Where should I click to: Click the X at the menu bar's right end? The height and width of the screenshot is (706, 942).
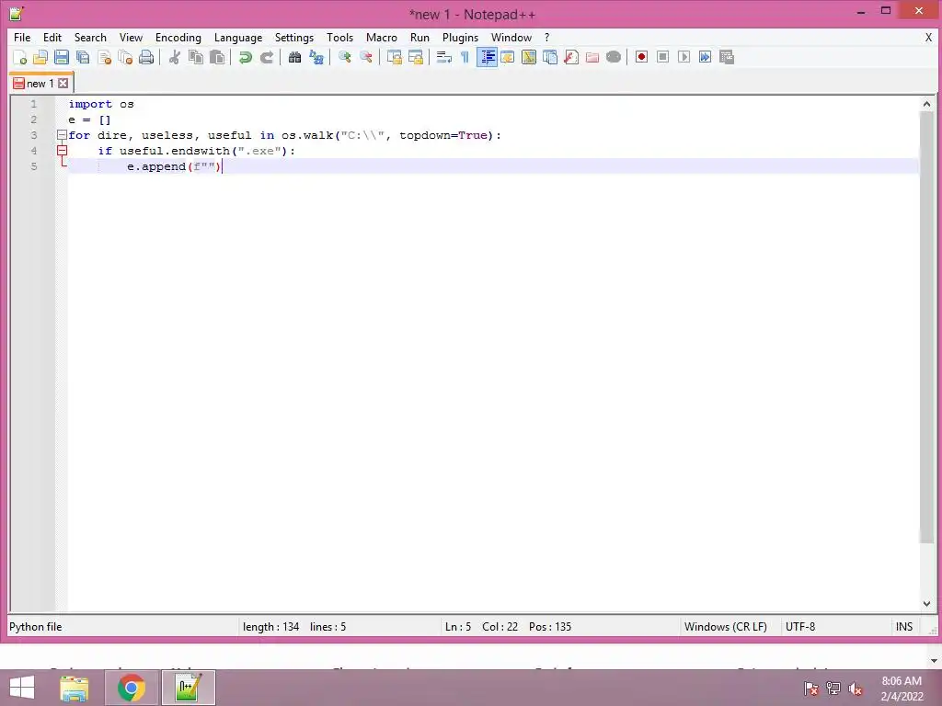pyautogui.click(x=928, y=37)
